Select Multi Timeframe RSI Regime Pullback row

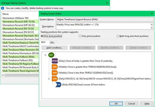coord(20,64)
